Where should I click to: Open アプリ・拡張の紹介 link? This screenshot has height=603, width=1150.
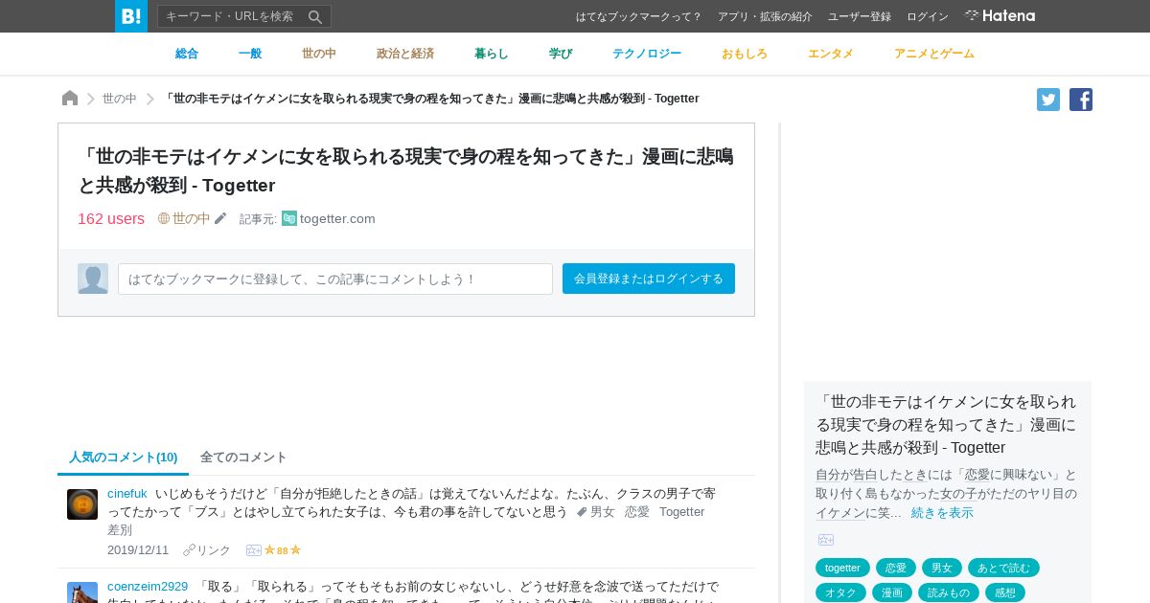coord(765,16)
